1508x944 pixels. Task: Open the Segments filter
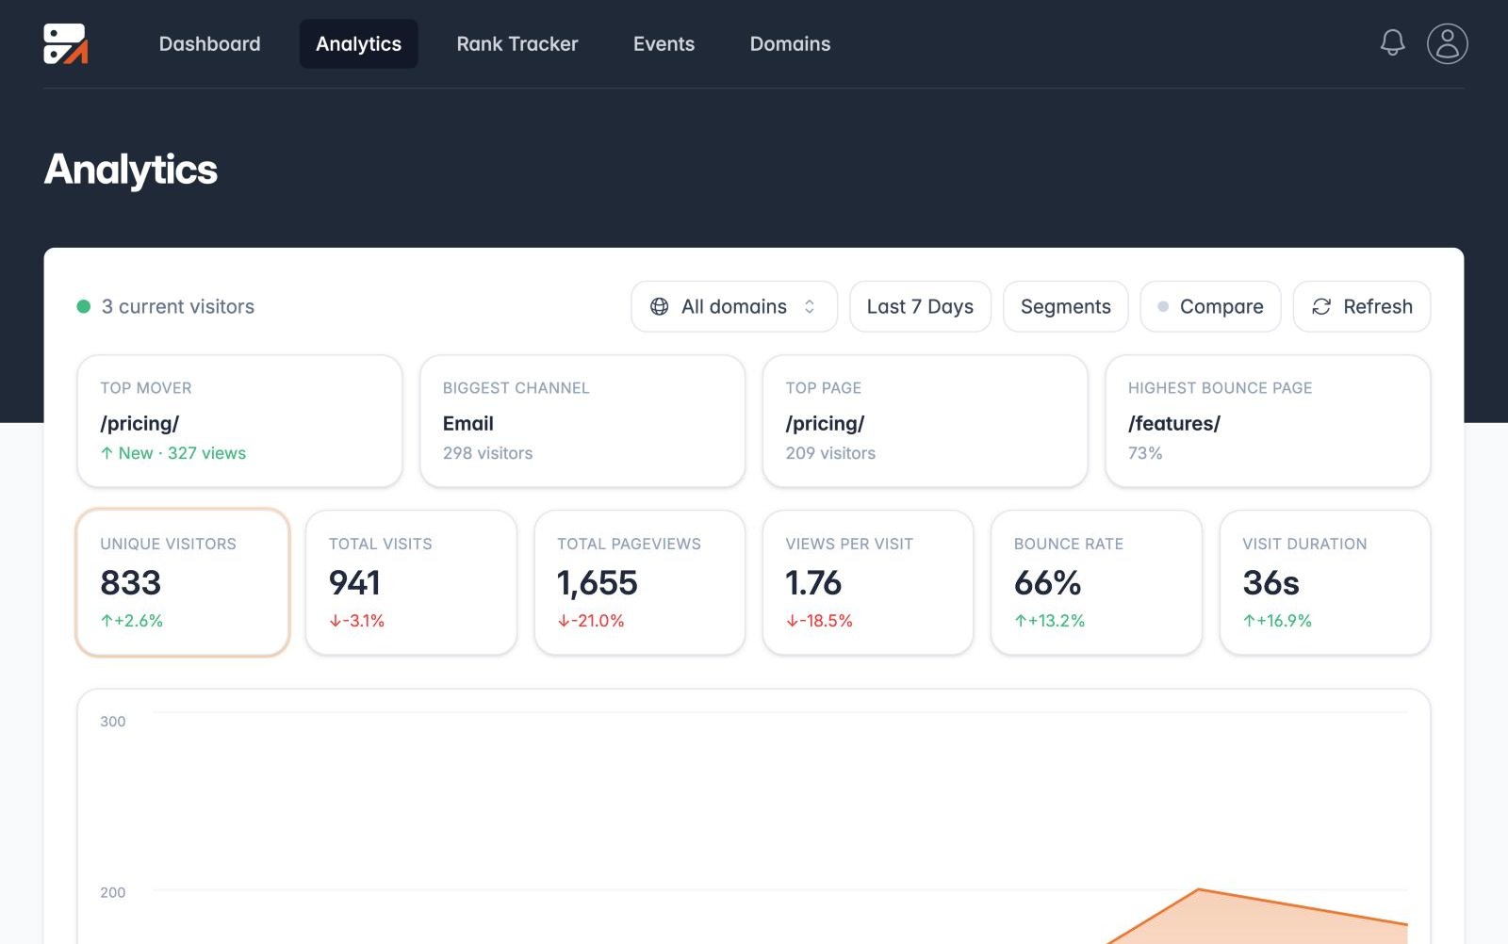pyautogui.click(x=1065, y=306)
